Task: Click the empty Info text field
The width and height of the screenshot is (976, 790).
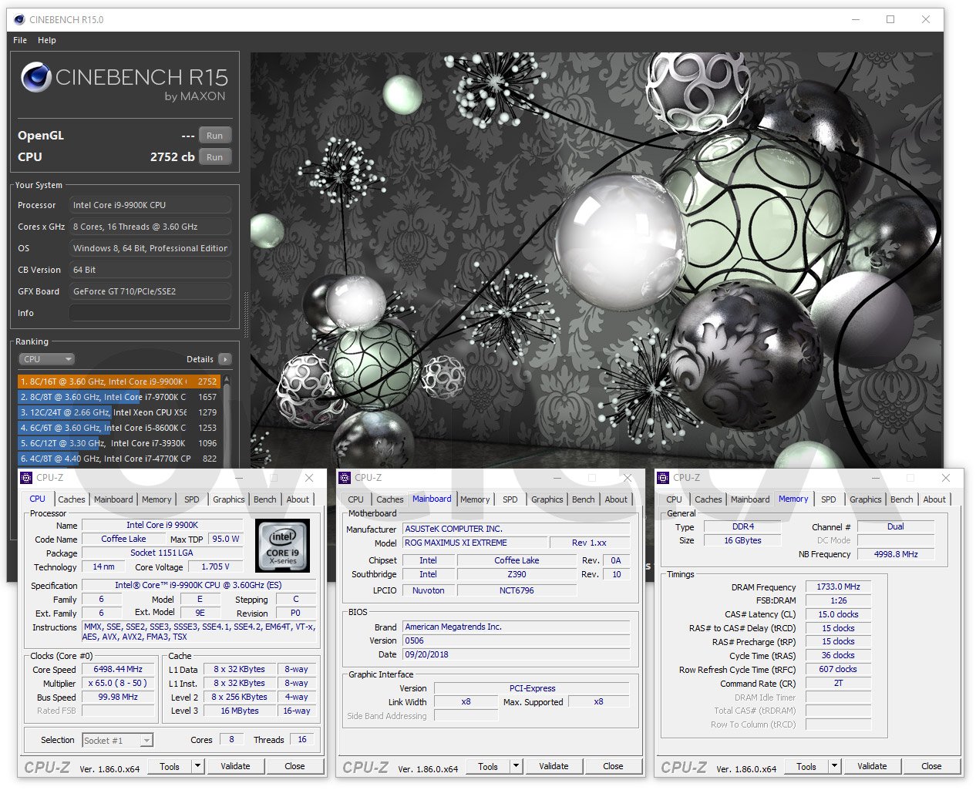Action: click(x=150, y=313)
